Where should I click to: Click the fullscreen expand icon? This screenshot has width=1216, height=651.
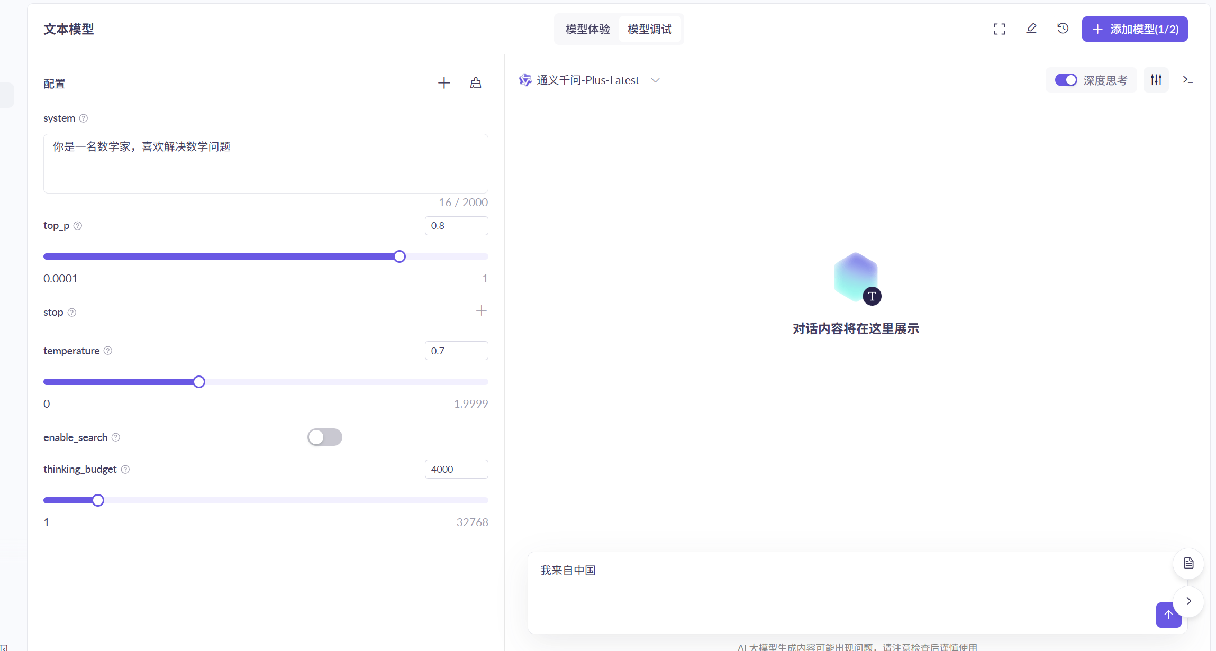point(999,29)
